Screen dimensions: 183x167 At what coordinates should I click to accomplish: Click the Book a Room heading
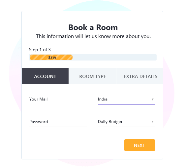click(93, 27)
